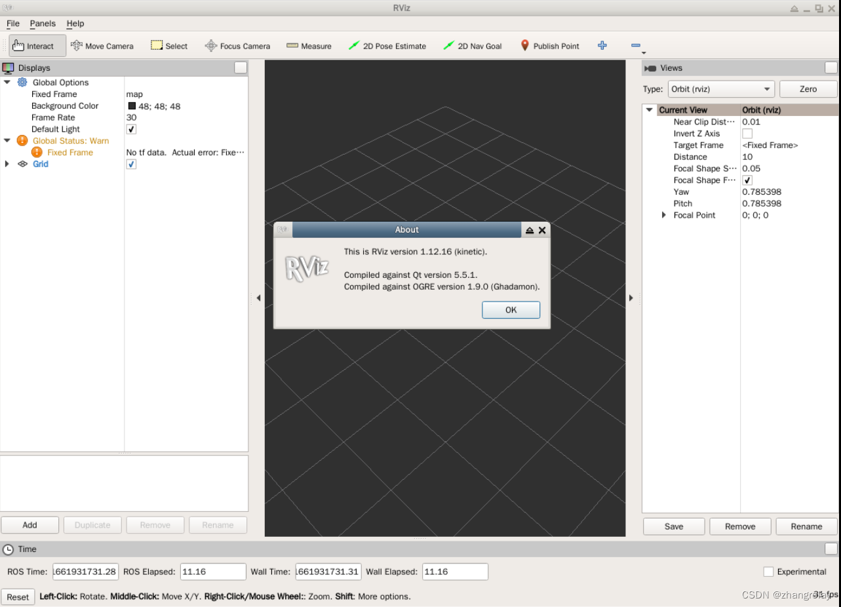Open the view Type dropdown
The width and height of the screenshot is (841, 607).
point(720,89)
